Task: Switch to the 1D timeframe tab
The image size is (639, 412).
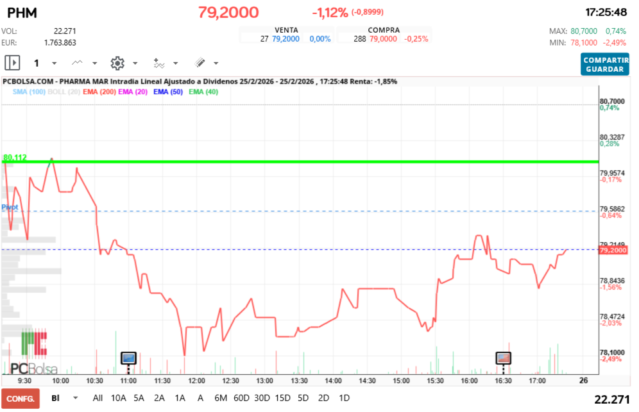Action: coord(344,398)
